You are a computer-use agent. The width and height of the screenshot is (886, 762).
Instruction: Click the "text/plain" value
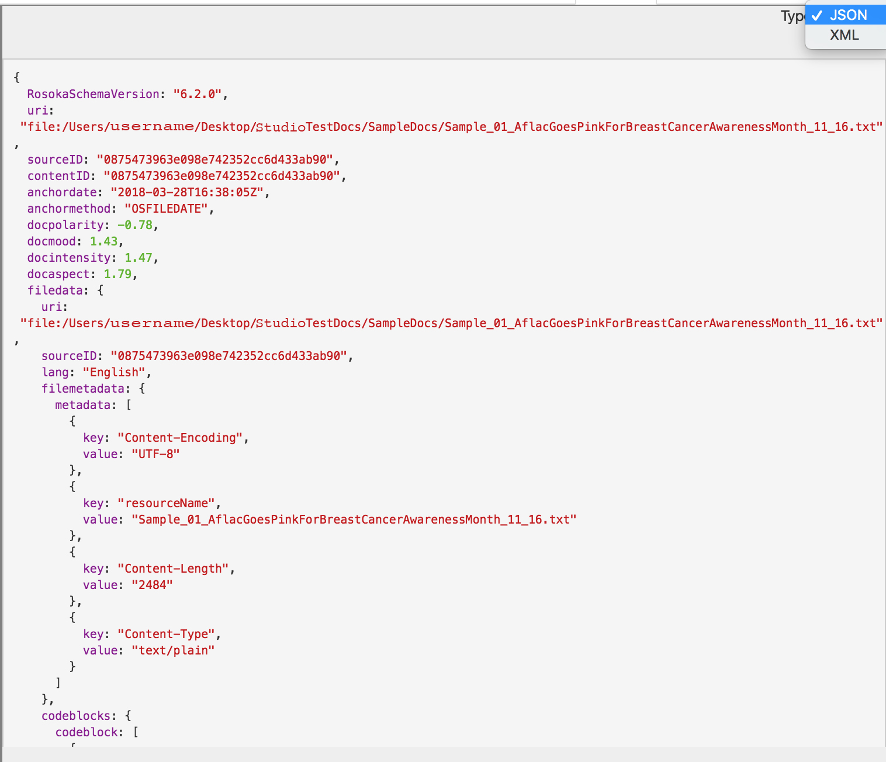pyautogui.click(x=173, y=650)
